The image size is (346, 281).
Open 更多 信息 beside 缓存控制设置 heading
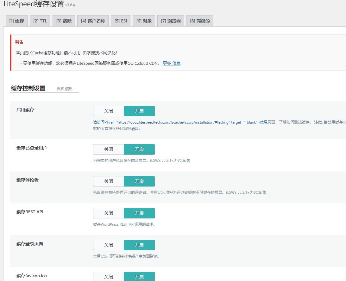pos(64,89)
